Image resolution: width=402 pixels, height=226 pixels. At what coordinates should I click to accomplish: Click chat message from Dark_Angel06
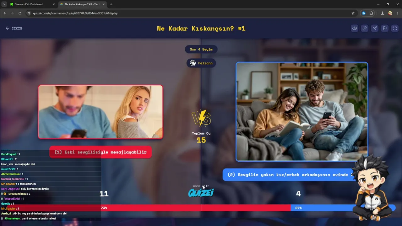pyautogui.click(x=25, y=189)
